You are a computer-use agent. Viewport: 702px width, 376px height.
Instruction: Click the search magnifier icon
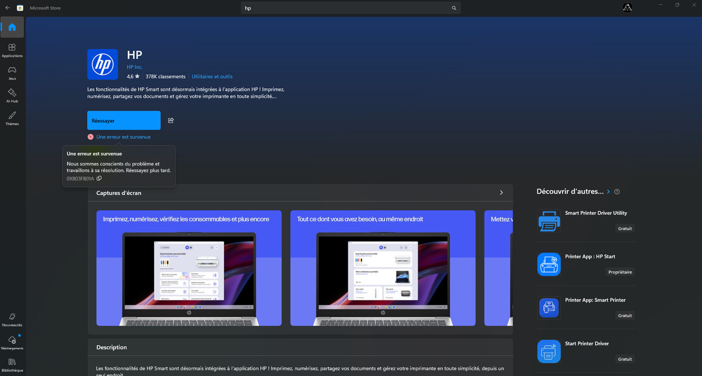(454, 8)
